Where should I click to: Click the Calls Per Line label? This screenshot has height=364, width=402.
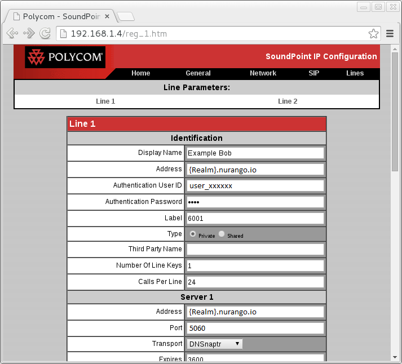click(160, 282)
